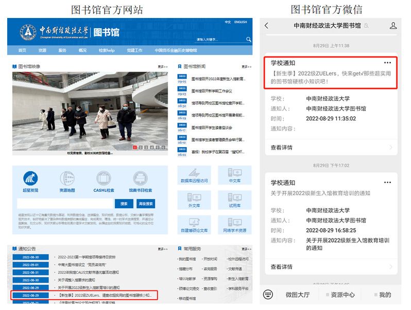Open 查看详情 under the 16:58:25 notice
Viewport: 411px width, 310px height.
click(x=331, y=267)
